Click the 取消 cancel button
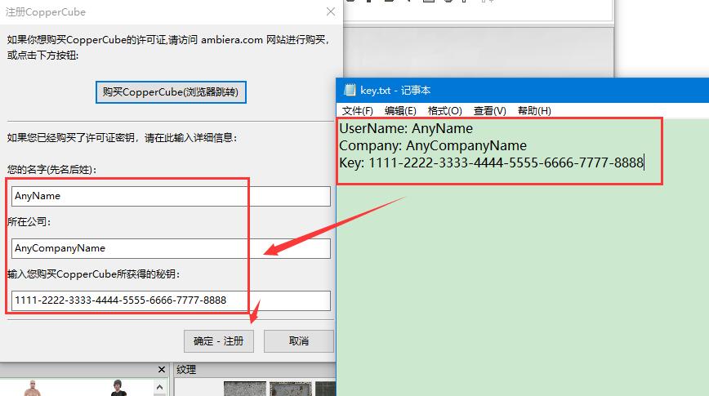The height and width of the screenshot is (396, 709). 298,340
